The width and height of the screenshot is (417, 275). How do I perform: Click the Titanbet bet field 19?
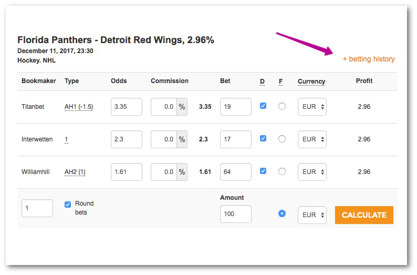click(x=236, y=107)
